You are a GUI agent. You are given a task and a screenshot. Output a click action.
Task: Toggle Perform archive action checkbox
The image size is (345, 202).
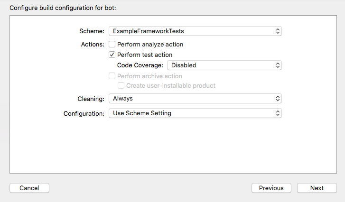(112, 76)
